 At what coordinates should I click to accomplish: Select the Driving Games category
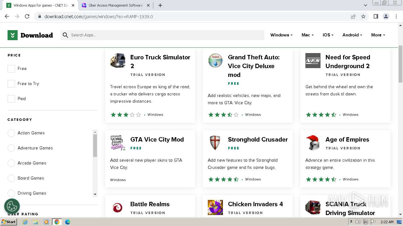(x=11, y=193)
